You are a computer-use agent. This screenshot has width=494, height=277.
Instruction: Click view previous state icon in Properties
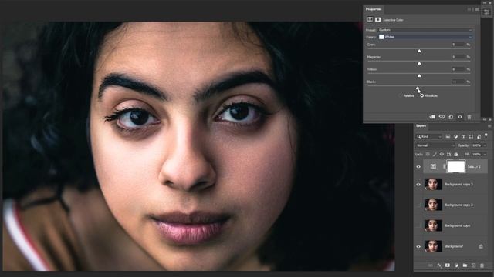click(x=442, y=117)
